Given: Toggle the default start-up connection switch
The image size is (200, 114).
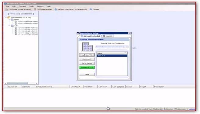Looking at the screenshot, I should click(127, 47).
